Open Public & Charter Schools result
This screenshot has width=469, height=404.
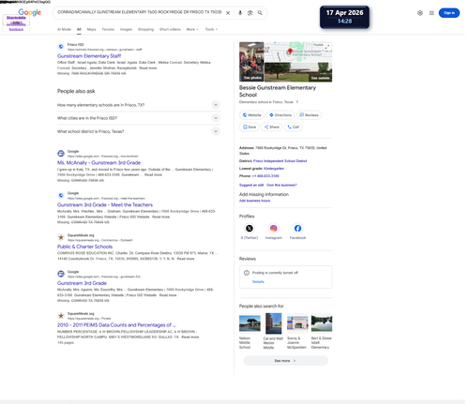84,247
